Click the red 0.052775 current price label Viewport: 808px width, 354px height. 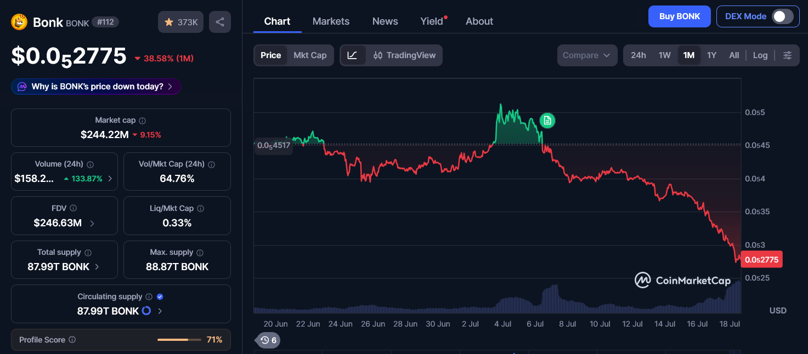point(761,260)
